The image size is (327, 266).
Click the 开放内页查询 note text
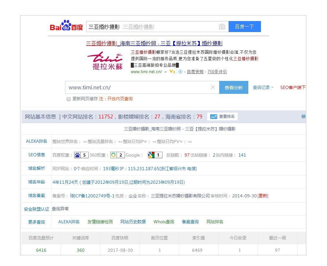point(120,99)
